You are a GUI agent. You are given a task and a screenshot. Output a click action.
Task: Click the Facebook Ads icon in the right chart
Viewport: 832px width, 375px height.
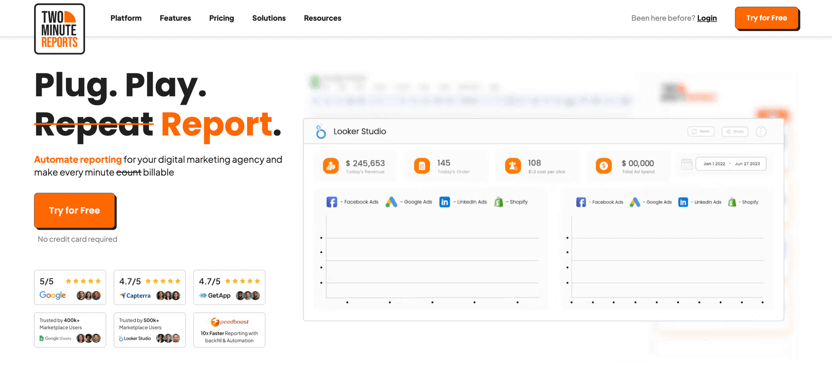581,202
